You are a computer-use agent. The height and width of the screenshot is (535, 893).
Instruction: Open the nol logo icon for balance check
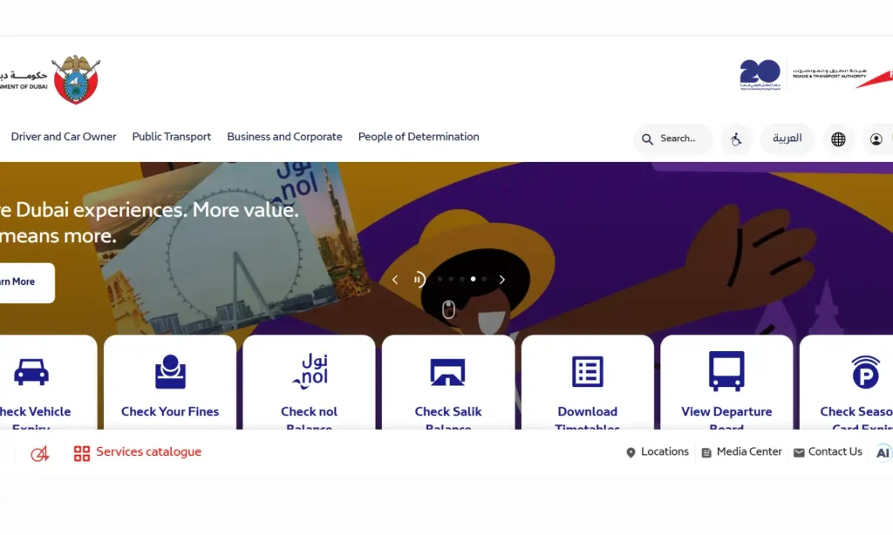(309, 371)
